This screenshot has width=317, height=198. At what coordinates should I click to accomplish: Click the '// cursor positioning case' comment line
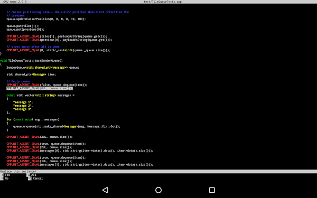(68, 12)
